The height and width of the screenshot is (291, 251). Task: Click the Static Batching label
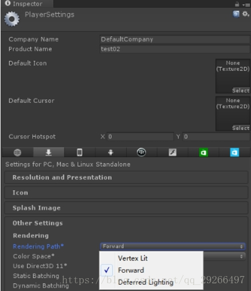[x=36, y=276]
